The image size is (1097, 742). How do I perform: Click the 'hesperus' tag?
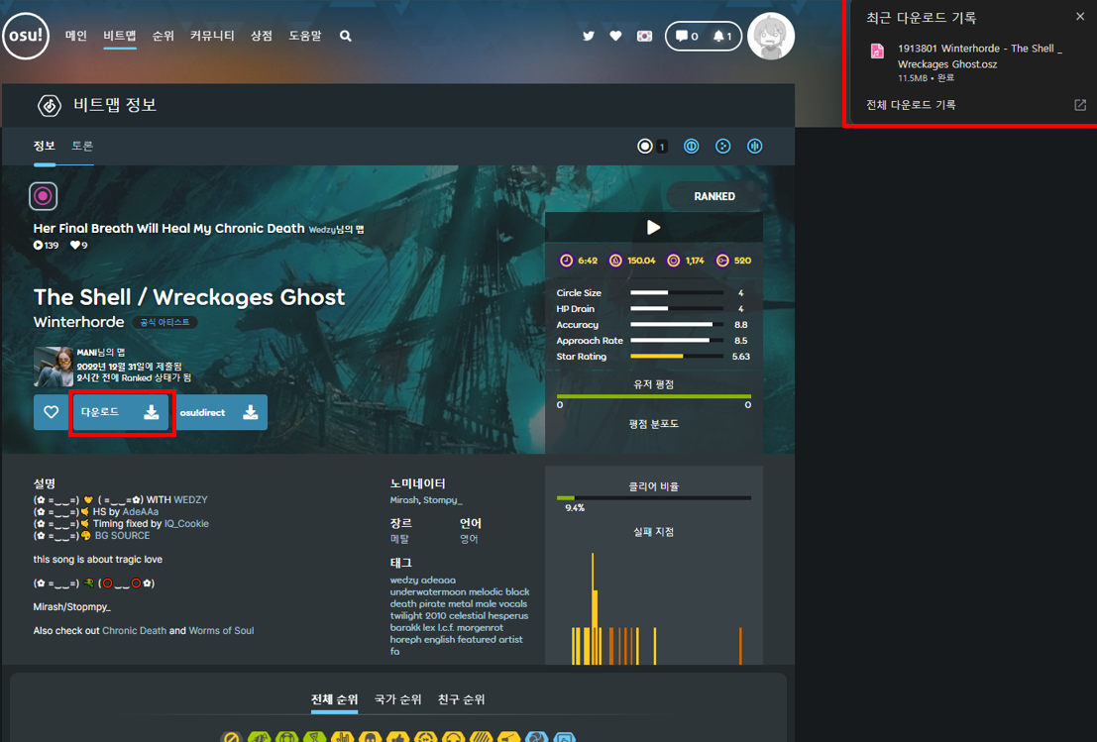coord(508,616)
